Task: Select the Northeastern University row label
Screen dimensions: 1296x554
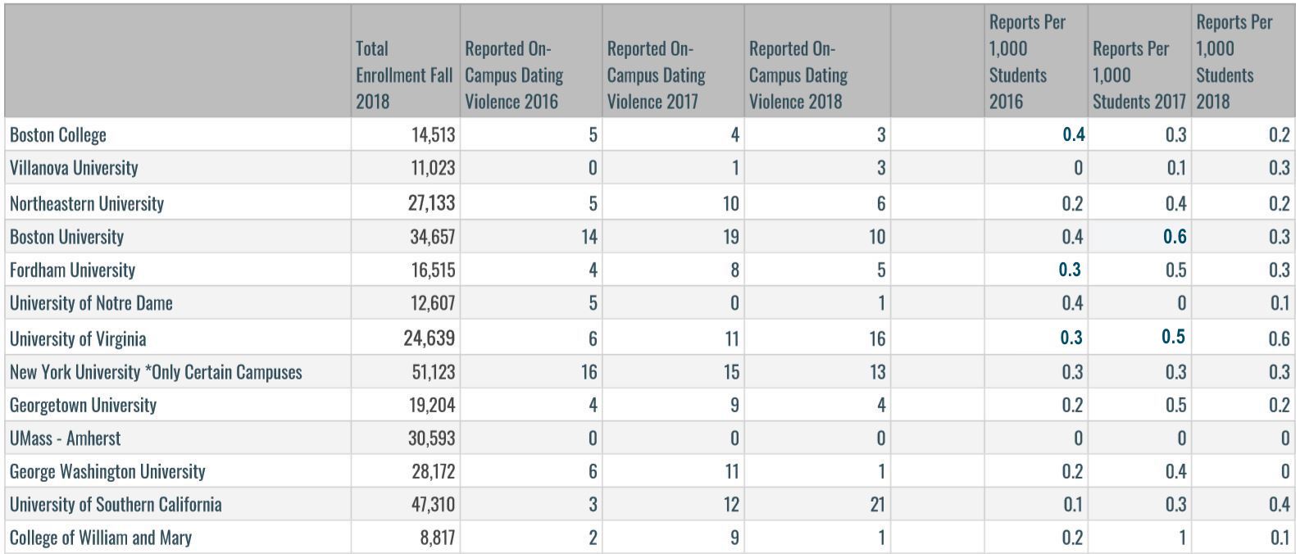Action: pos(87,203)
